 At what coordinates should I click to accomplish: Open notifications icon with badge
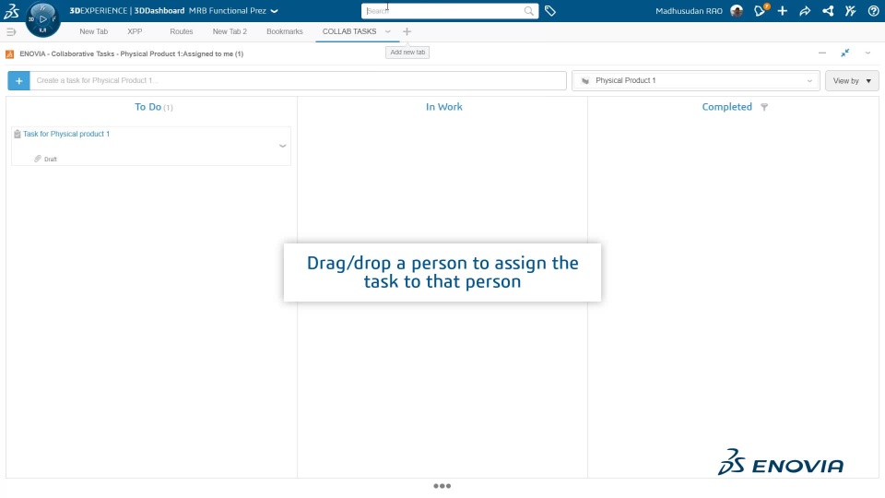(x=761, y=10)
